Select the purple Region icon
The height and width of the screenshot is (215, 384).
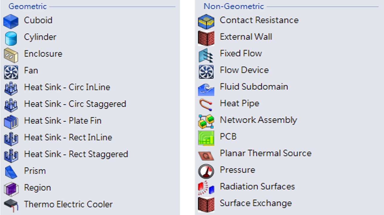[x=11, y=188]
